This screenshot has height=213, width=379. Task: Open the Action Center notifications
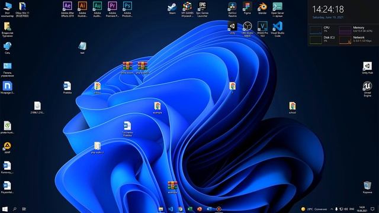point(372,209)
